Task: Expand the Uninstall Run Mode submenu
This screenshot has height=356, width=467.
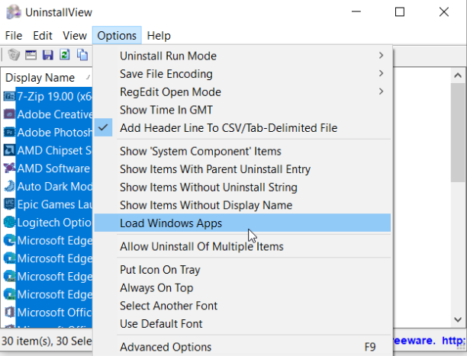Action: tap(243, 56)
